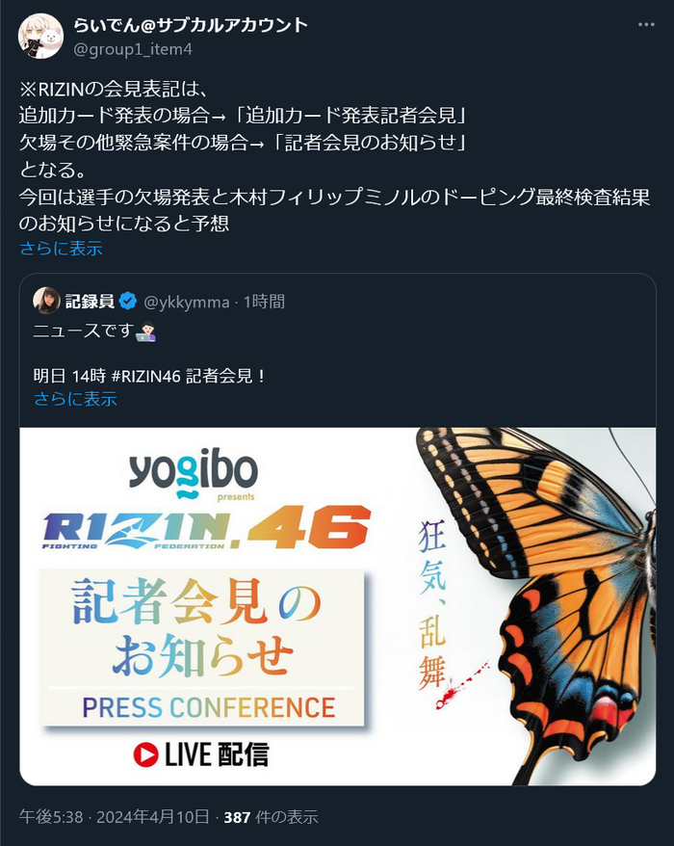Open the butterfly press conference image
Image resolution: width=674 pixels, height=846 pixels.
(x=338, y=606)
